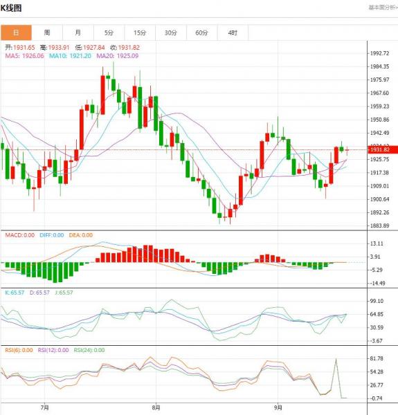Click the MA10 indicator label
398x415 pixels.
coord(70,56)
